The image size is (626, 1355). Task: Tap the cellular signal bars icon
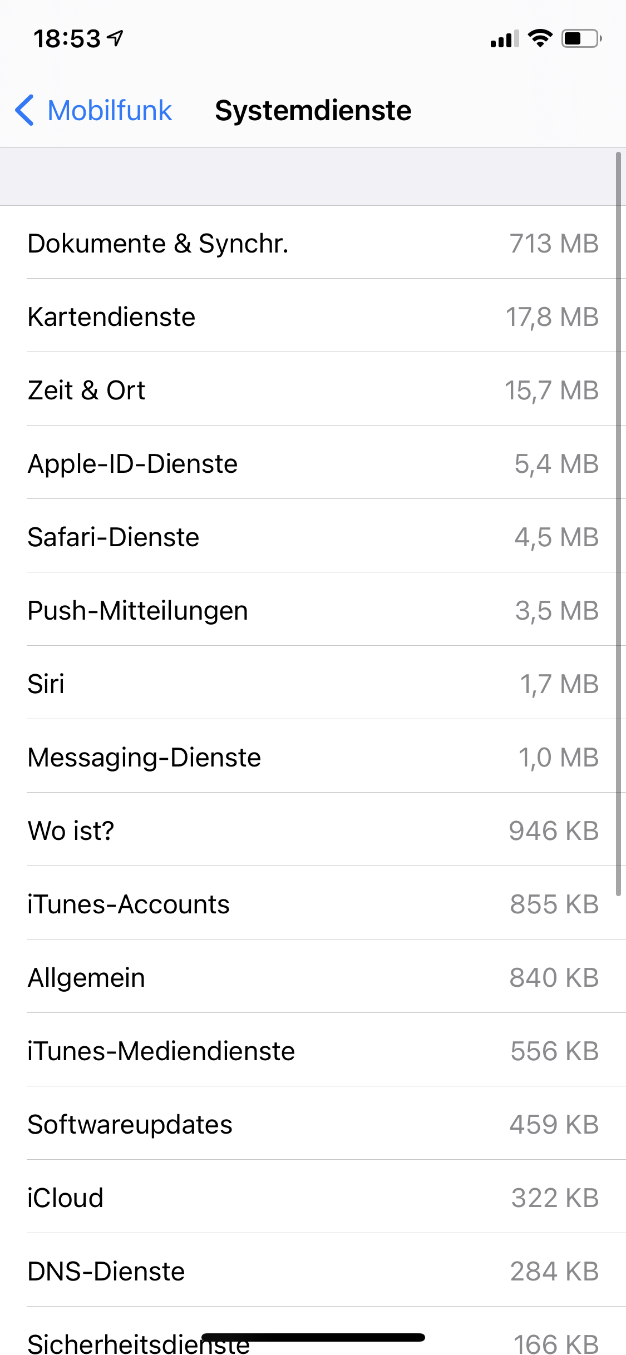tap(504, 39)
